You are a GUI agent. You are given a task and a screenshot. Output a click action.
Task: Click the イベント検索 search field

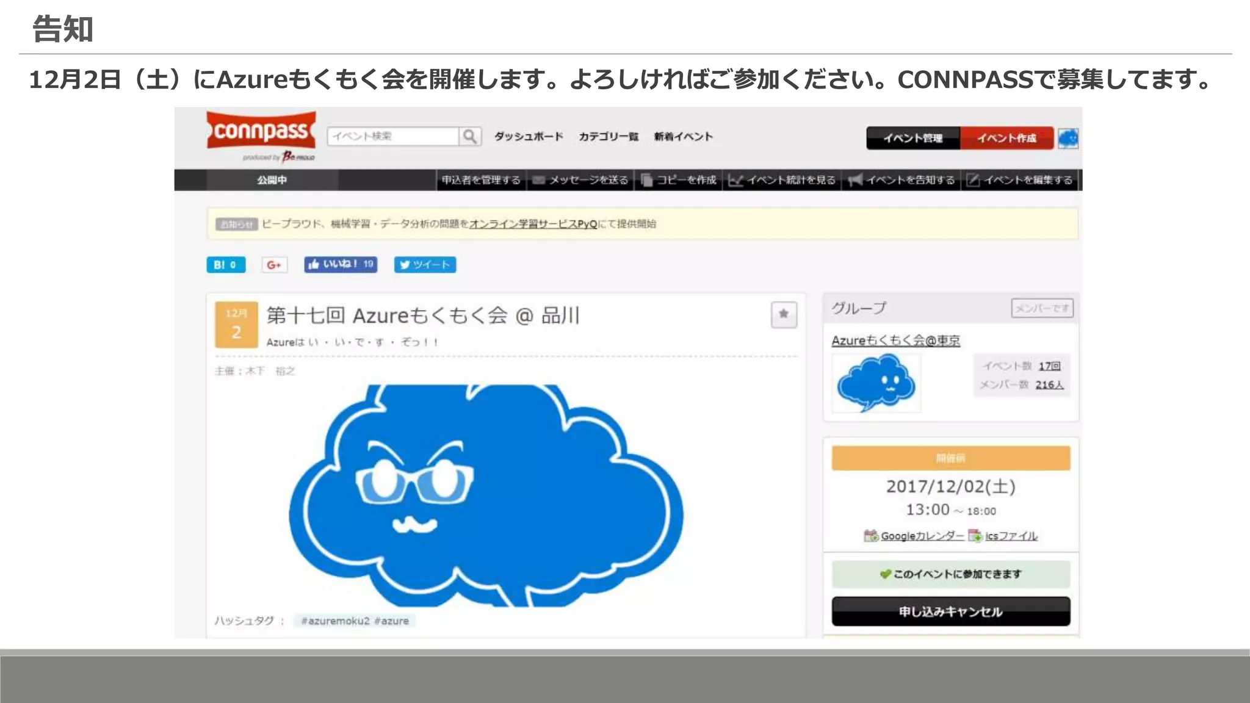click(393, 136)
